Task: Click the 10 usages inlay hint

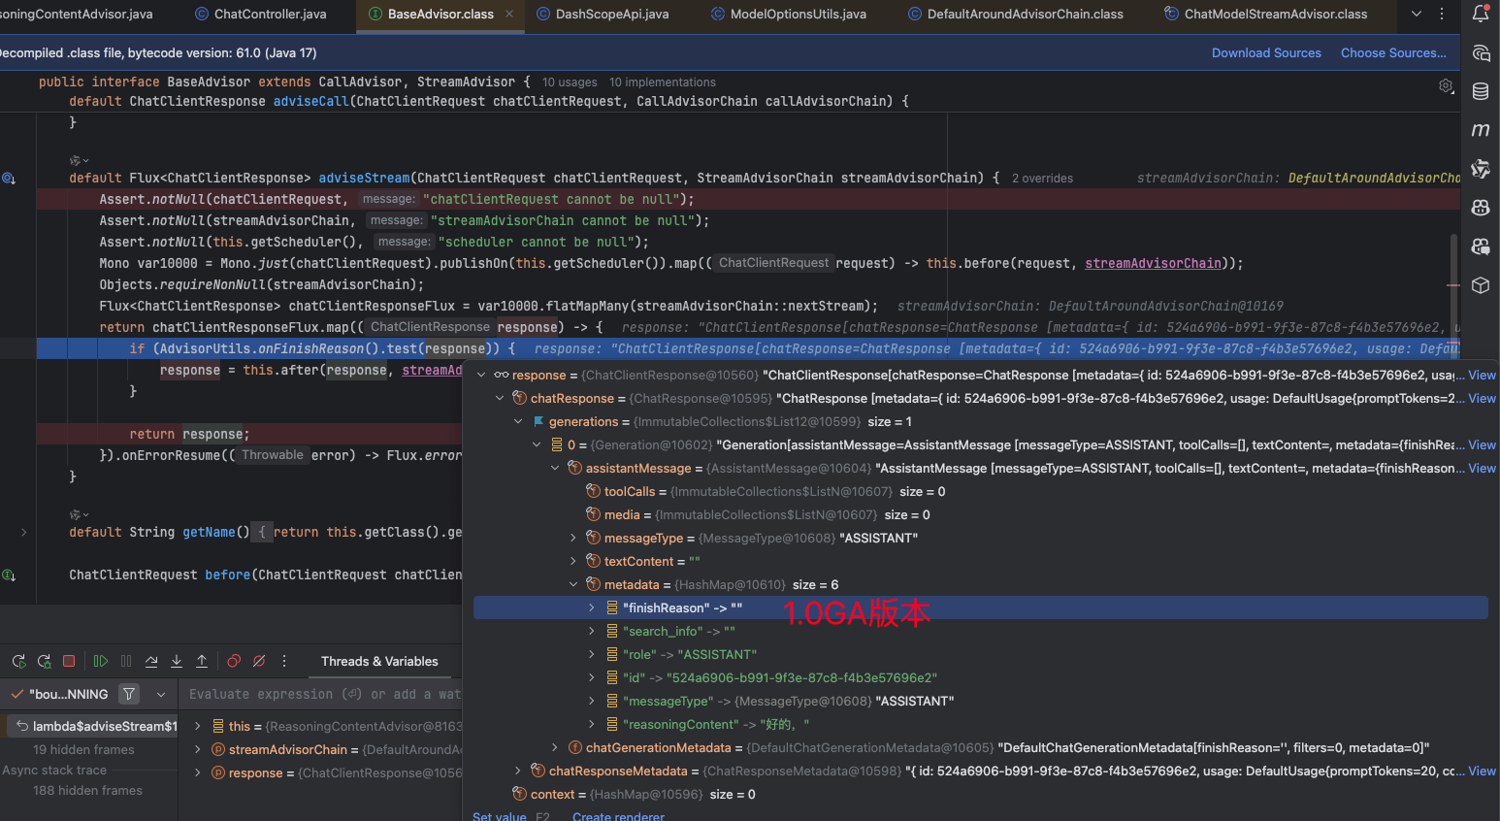Action: [570, 82]
